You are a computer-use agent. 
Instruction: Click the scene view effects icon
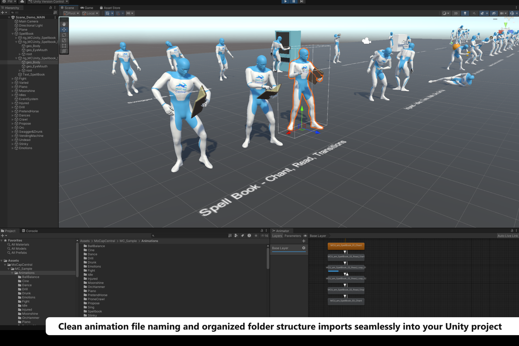482,13
